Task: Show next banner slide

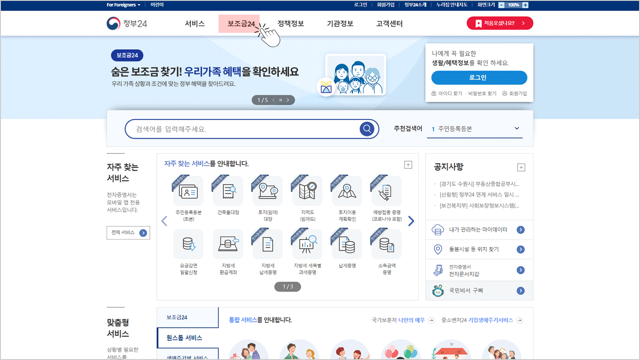Action: pos(288,100)
